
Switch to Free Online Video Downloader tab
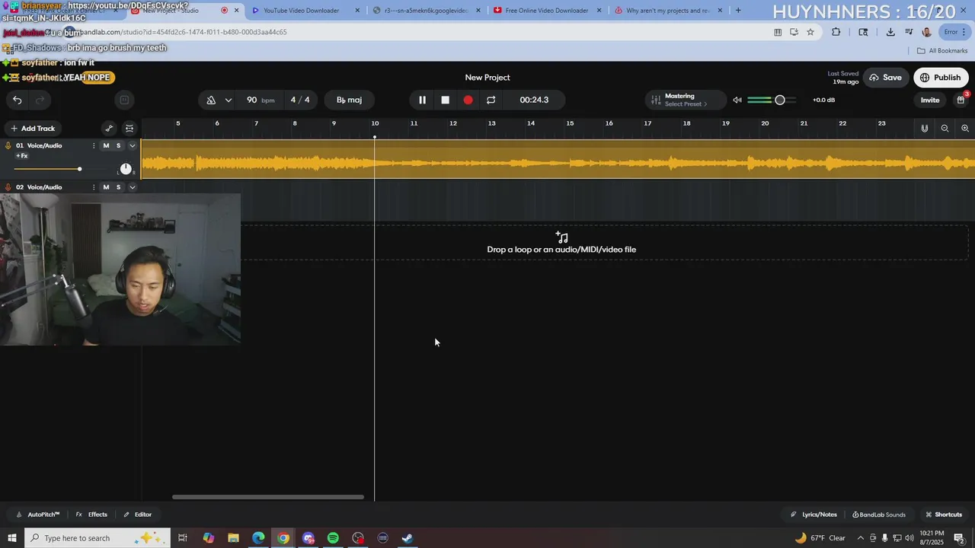[x=546, y=11]
